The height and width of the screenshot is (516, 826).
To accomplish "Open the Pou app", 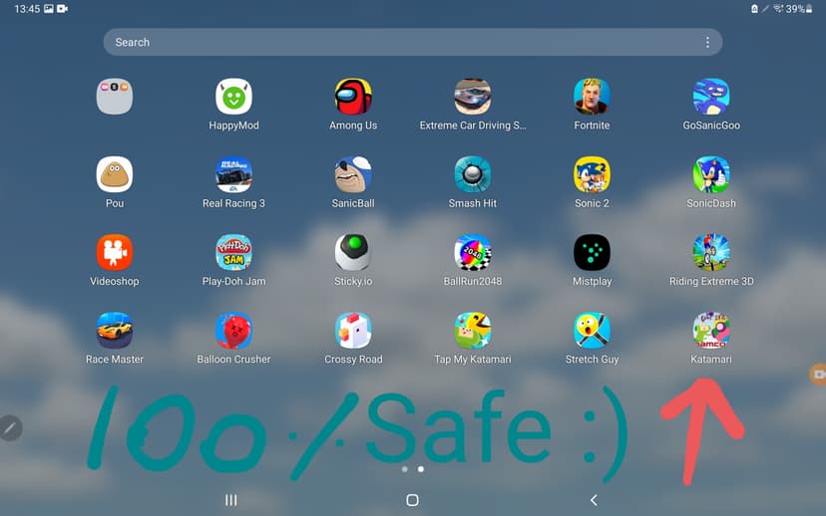I will click(115, 174).
